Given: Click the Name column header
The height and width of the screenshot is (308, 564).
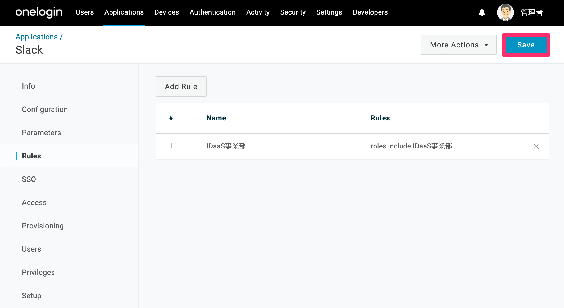Looking at the screenshot, I should pos(216,118).
